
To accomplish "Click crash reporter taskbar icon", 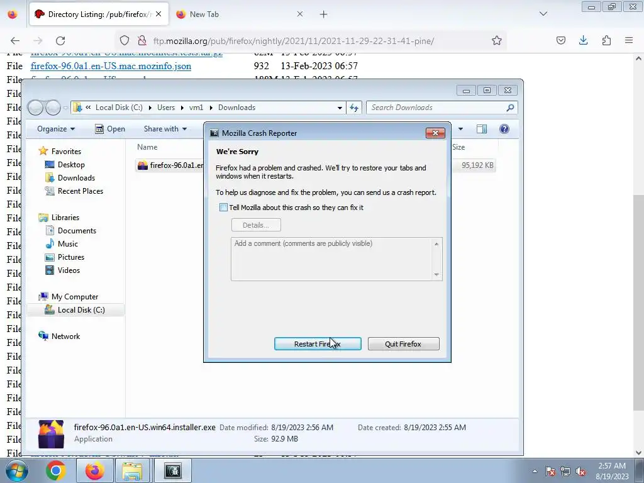I will point(173,470).
